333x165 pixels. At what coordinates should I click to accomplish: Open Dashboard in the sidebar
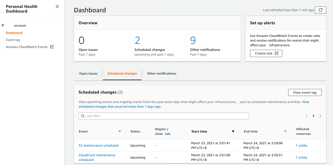(14, 33)
